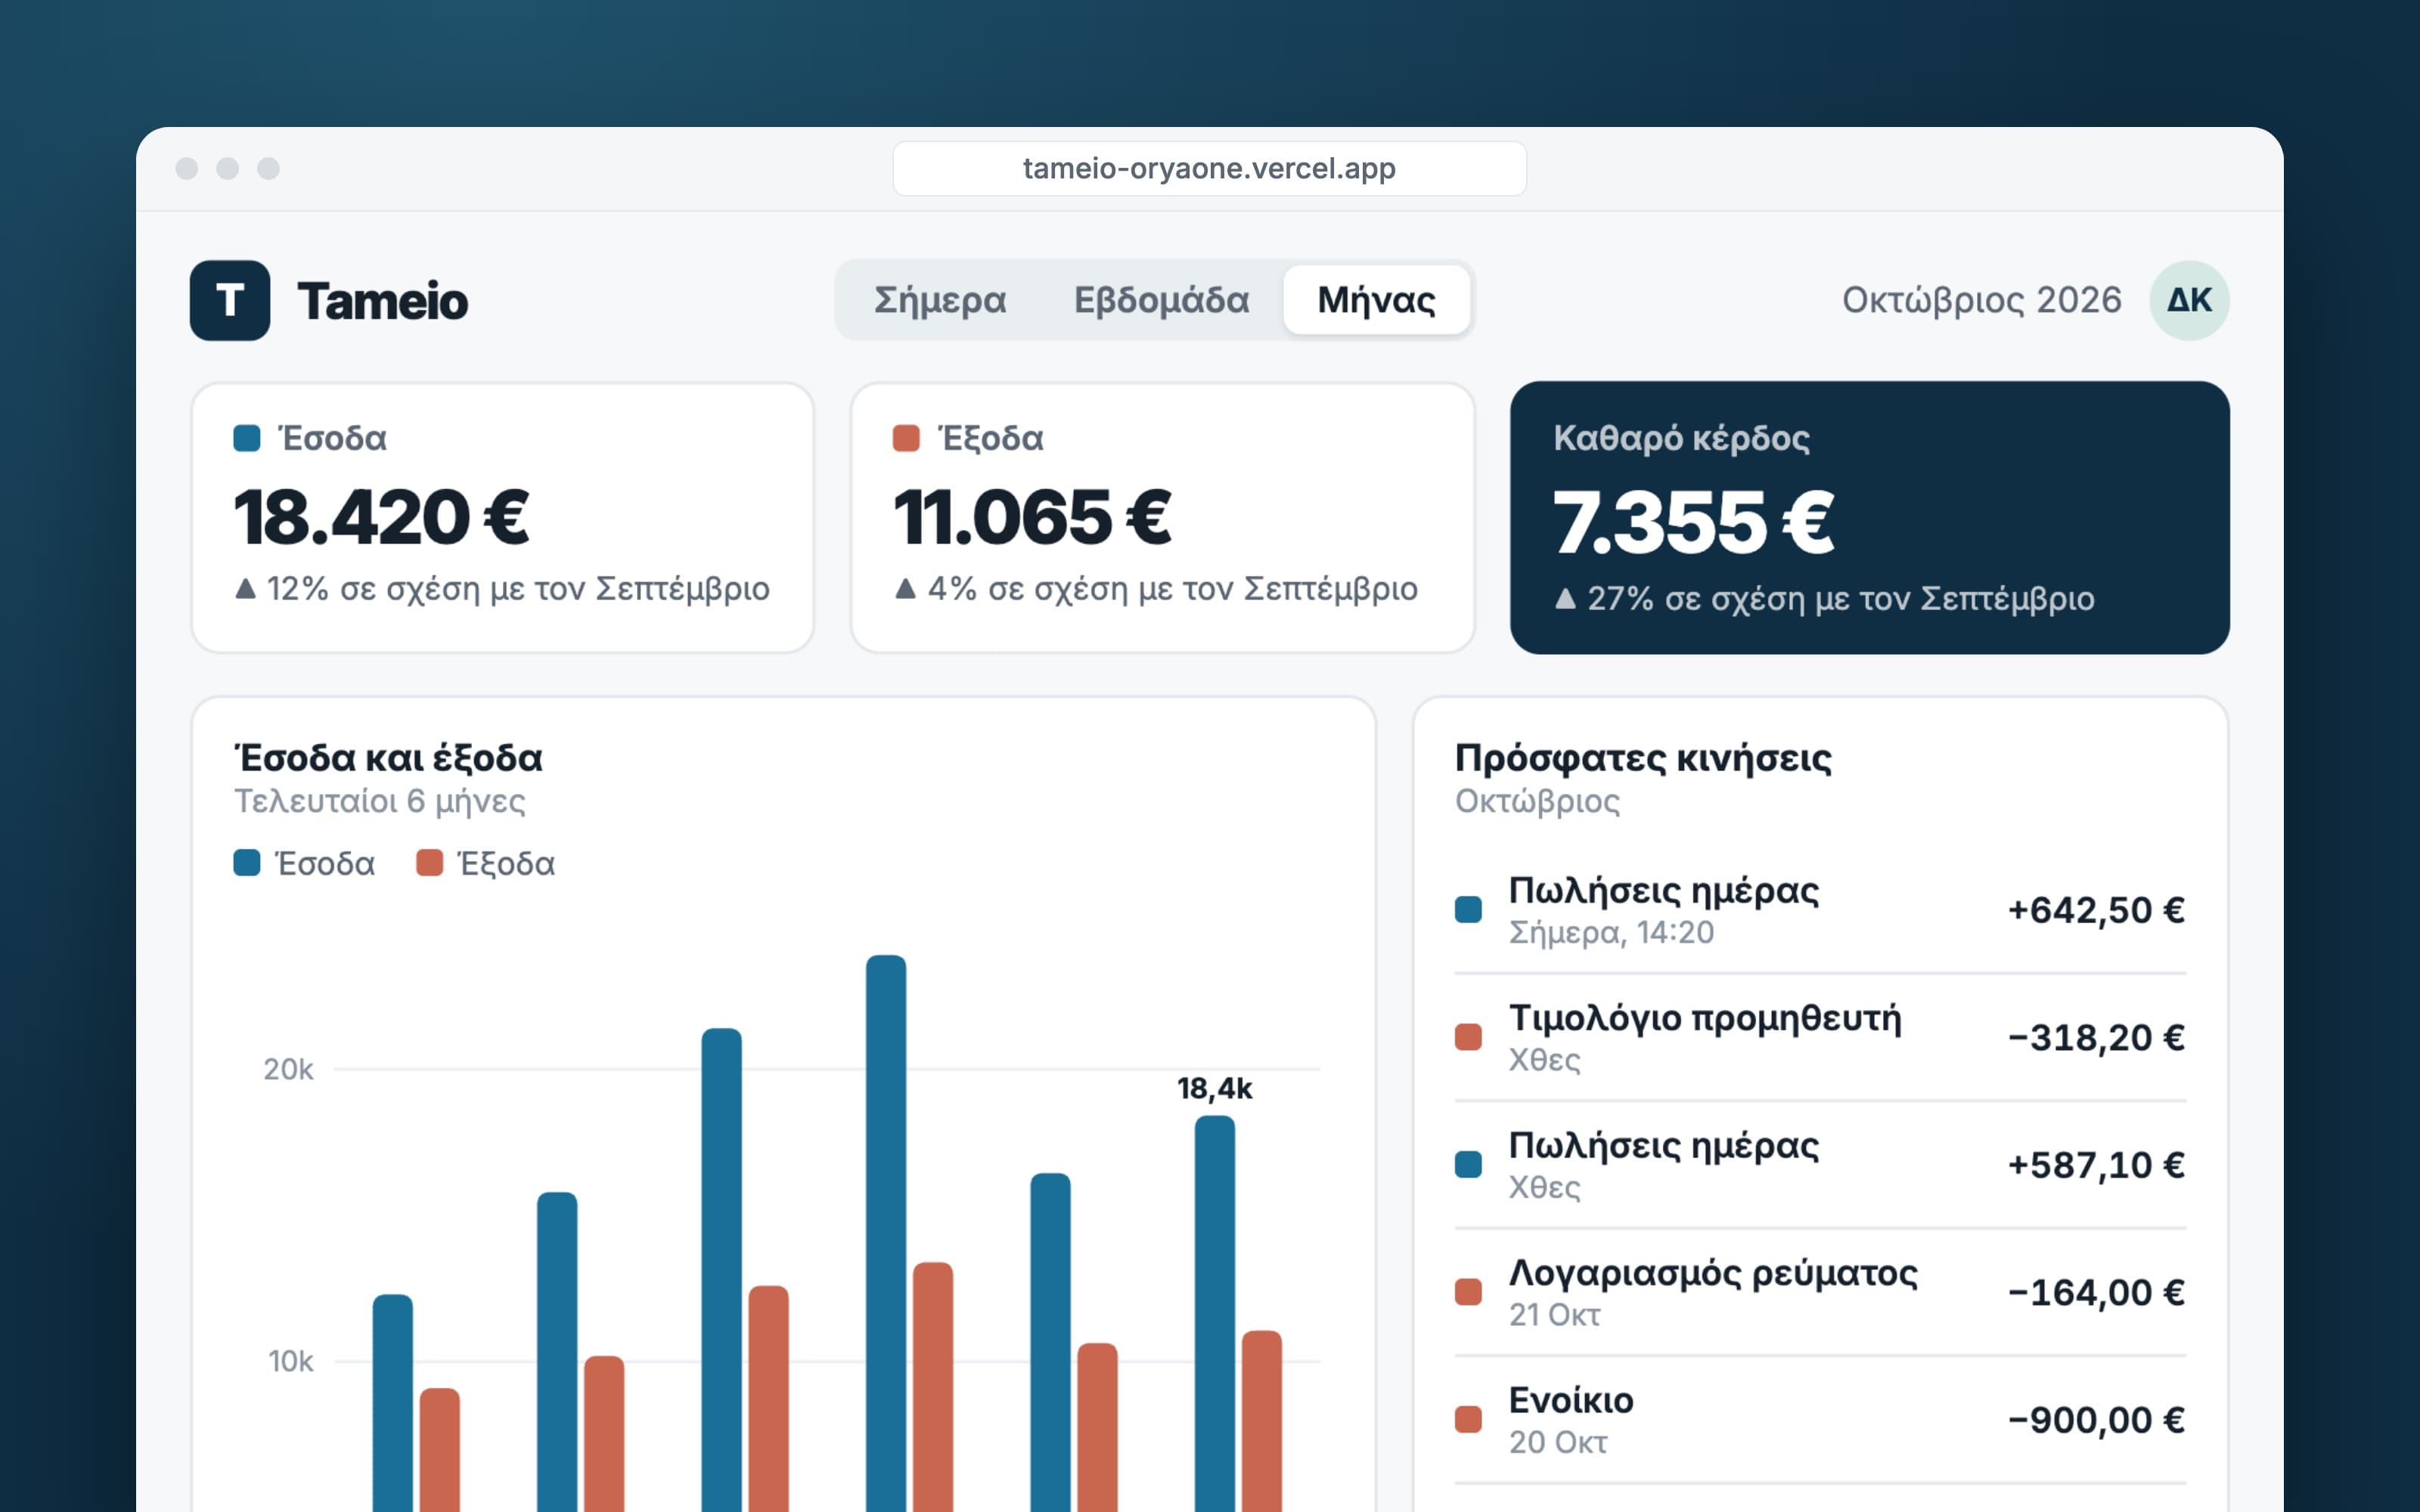
Task: Click the tallest blue income bar in the chart
Action: [885, 1233]
